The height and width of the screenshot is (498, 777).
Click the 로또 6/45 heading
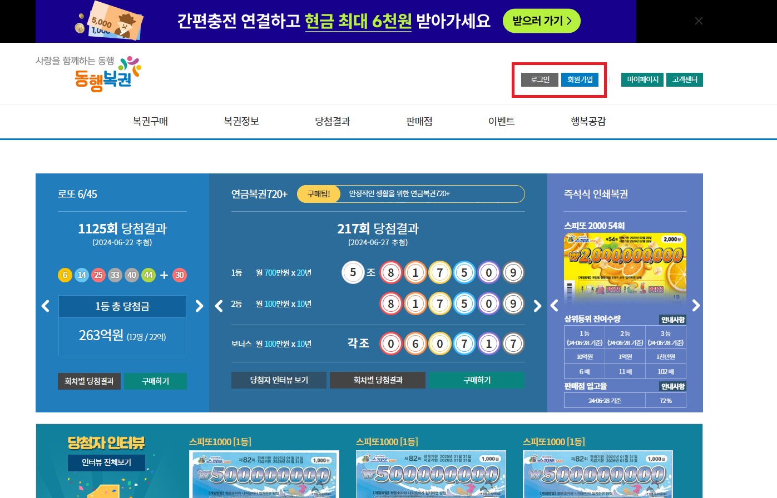pyautogui.click(x=77, y=194)
